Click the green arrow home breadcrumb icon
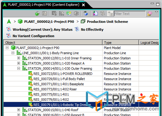This screenshot has height=116, width=162. pos(9,21)
